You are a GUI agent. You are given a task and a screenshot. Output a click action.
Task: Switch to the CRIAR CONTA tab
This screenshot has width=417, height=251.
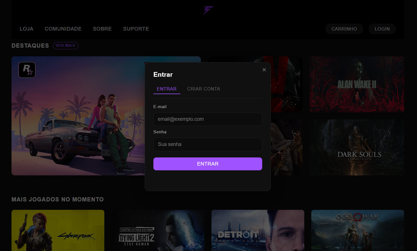203,89
